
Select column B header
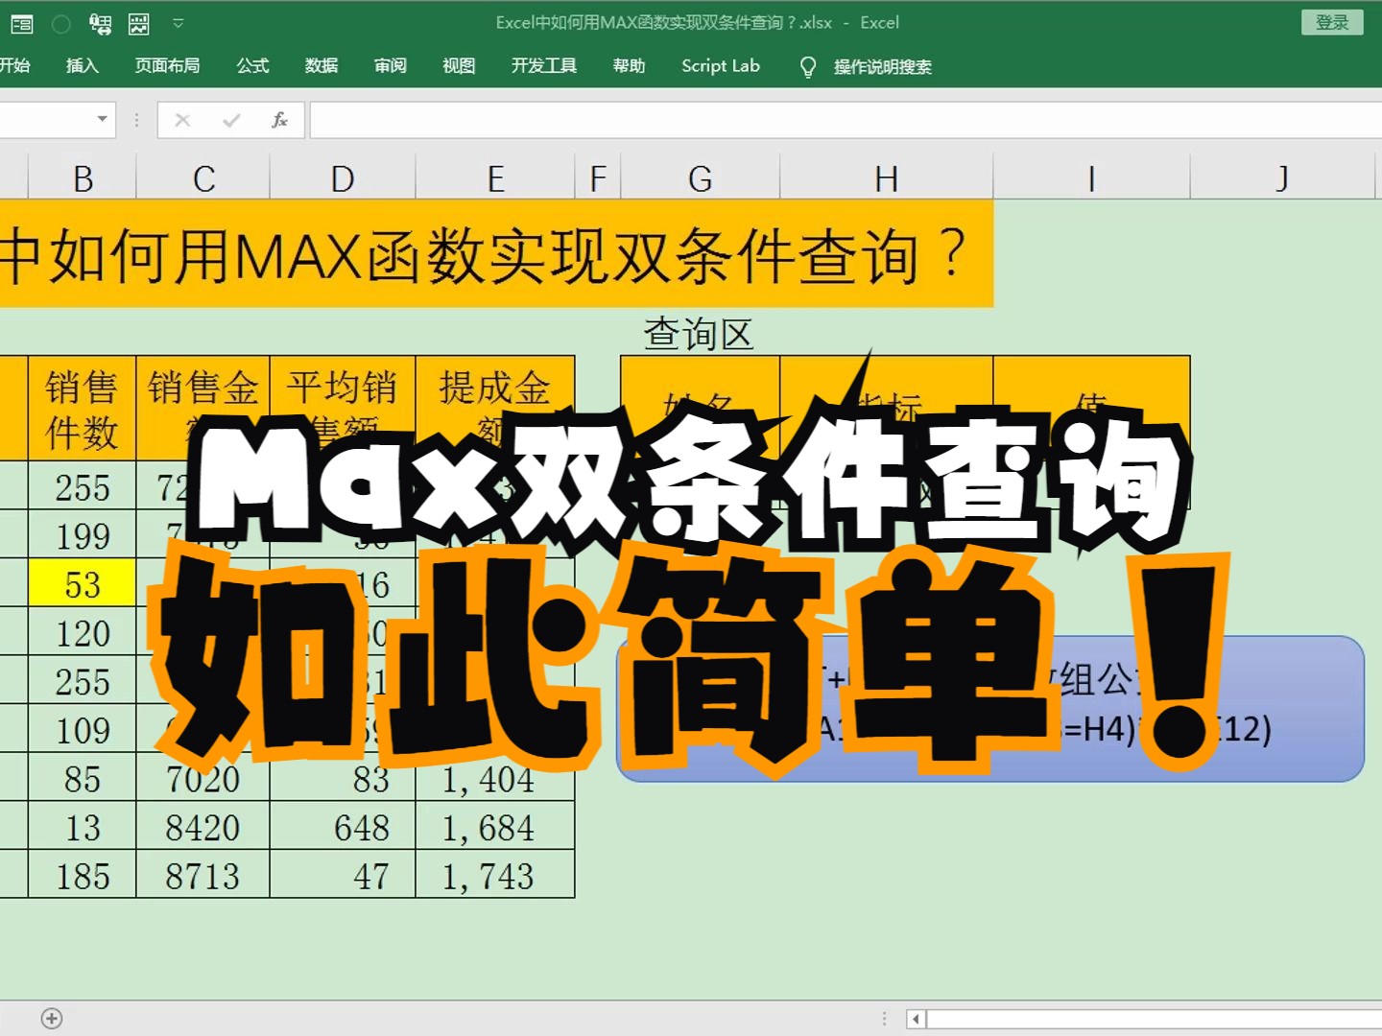[83, 178]
